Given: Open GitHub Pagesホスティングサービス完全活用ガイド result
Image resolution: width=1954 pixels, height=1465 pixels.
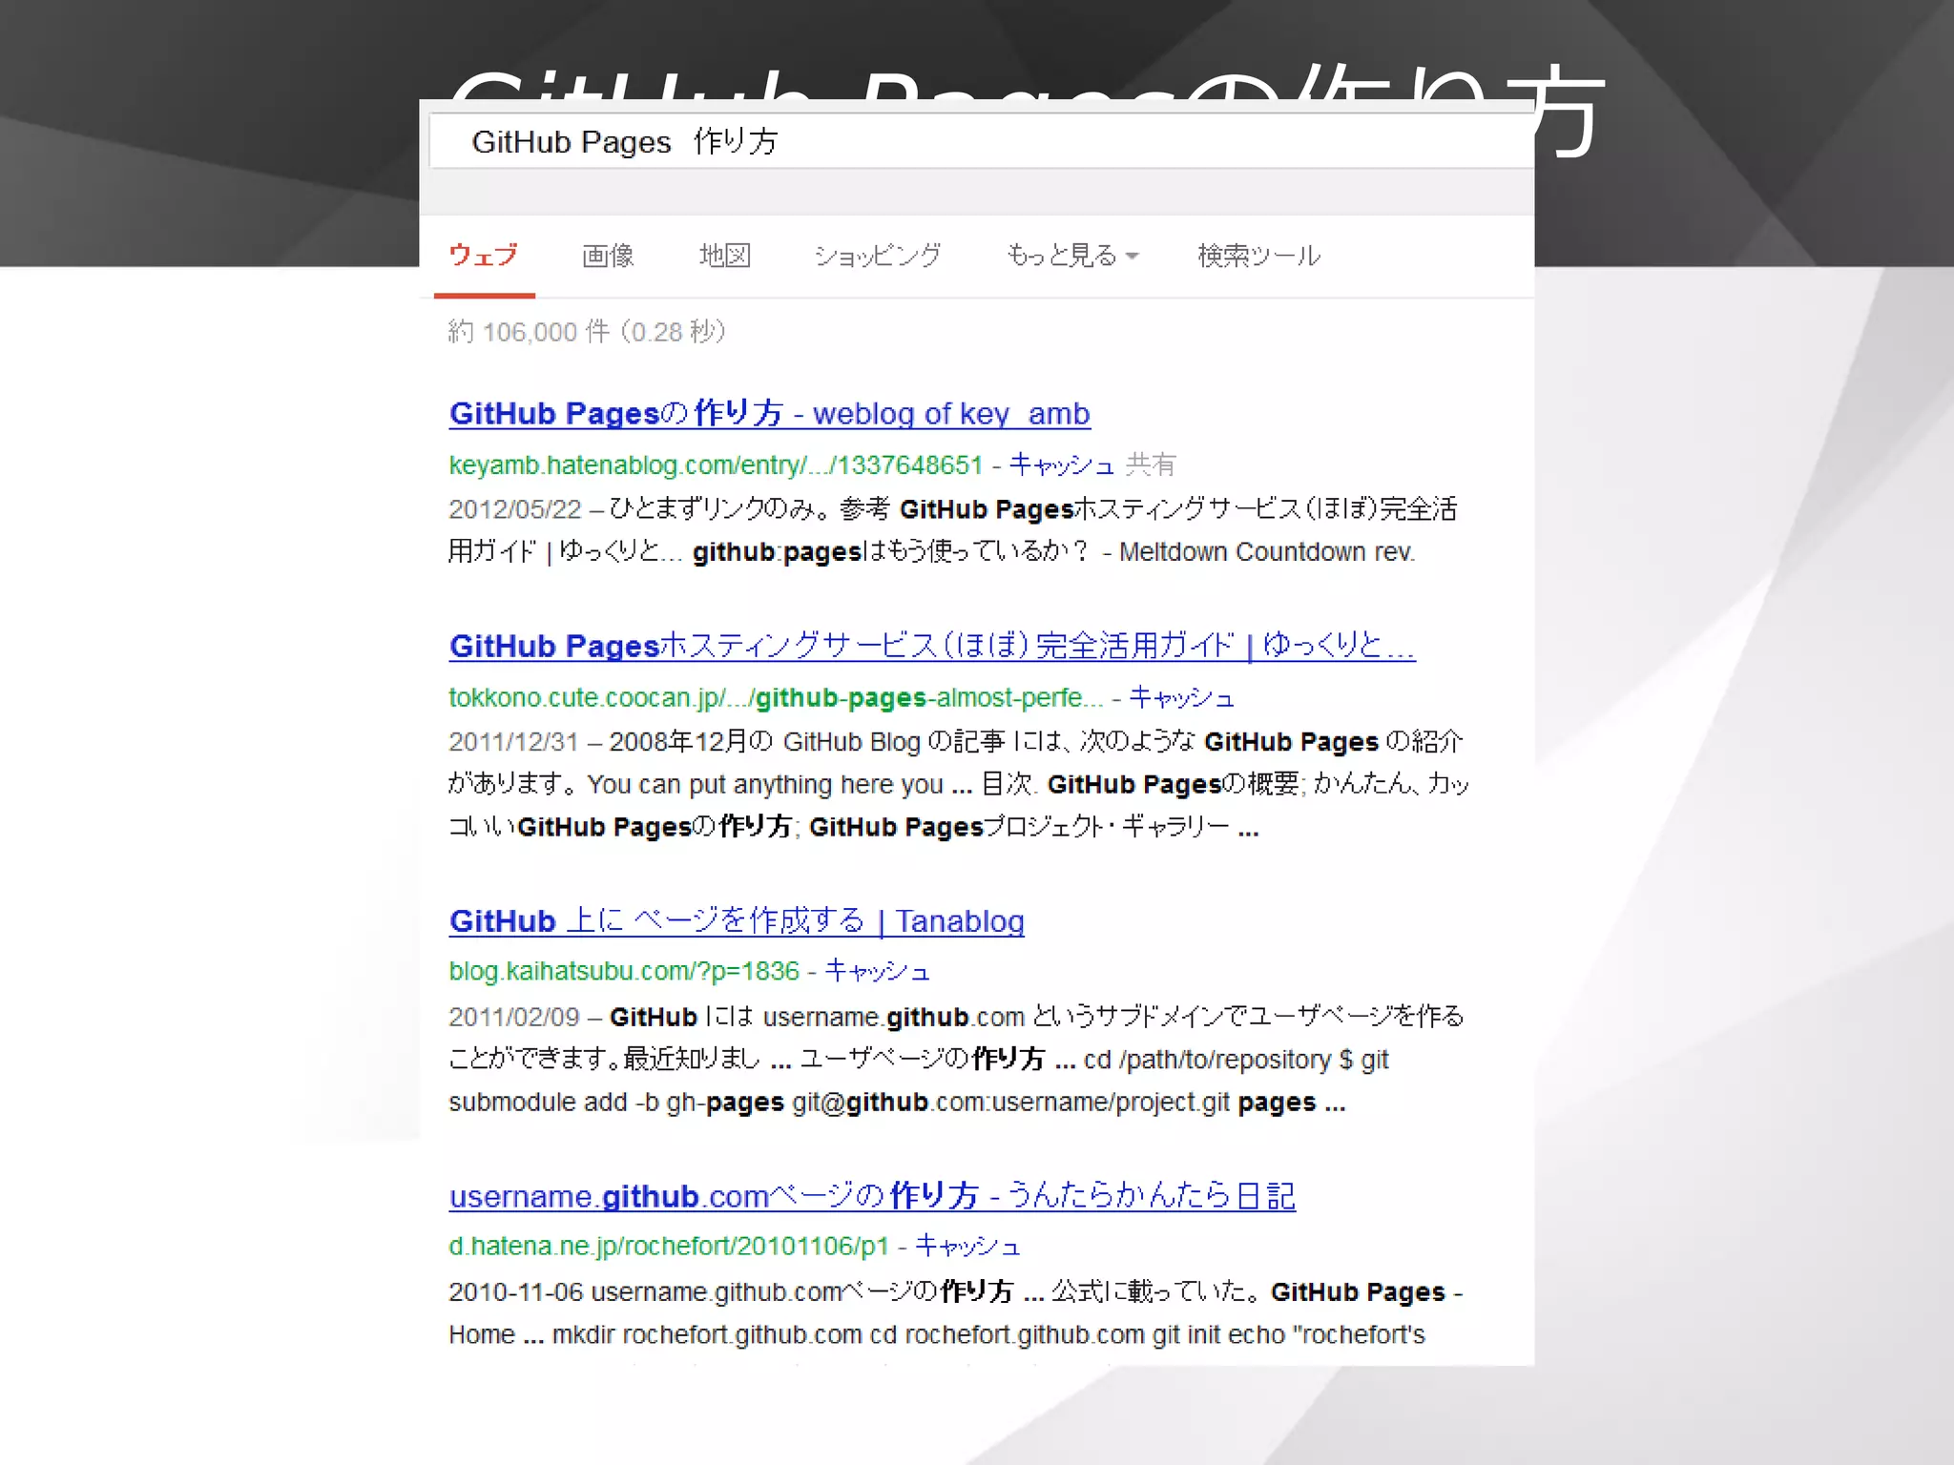Looking at the screenshot, I should click(x=932, y=646).
